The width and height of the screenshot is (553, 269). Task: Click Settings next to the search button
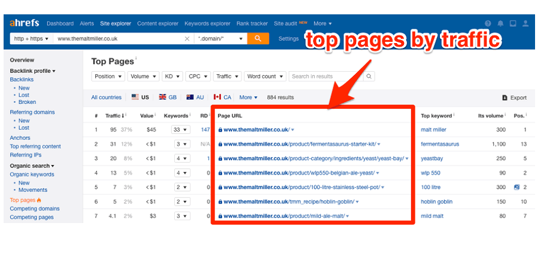[x=288, y=39]
